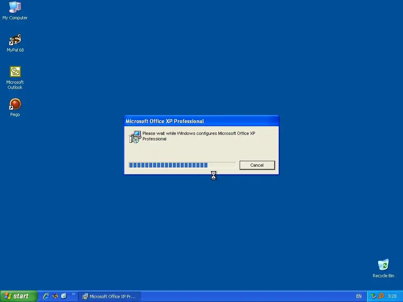This screenshot has height=302, width=403.
Task: Launch MyPal browser from Quick Launch
Action: 55,296
